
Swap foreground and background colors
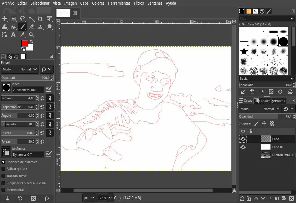point(31,42)
